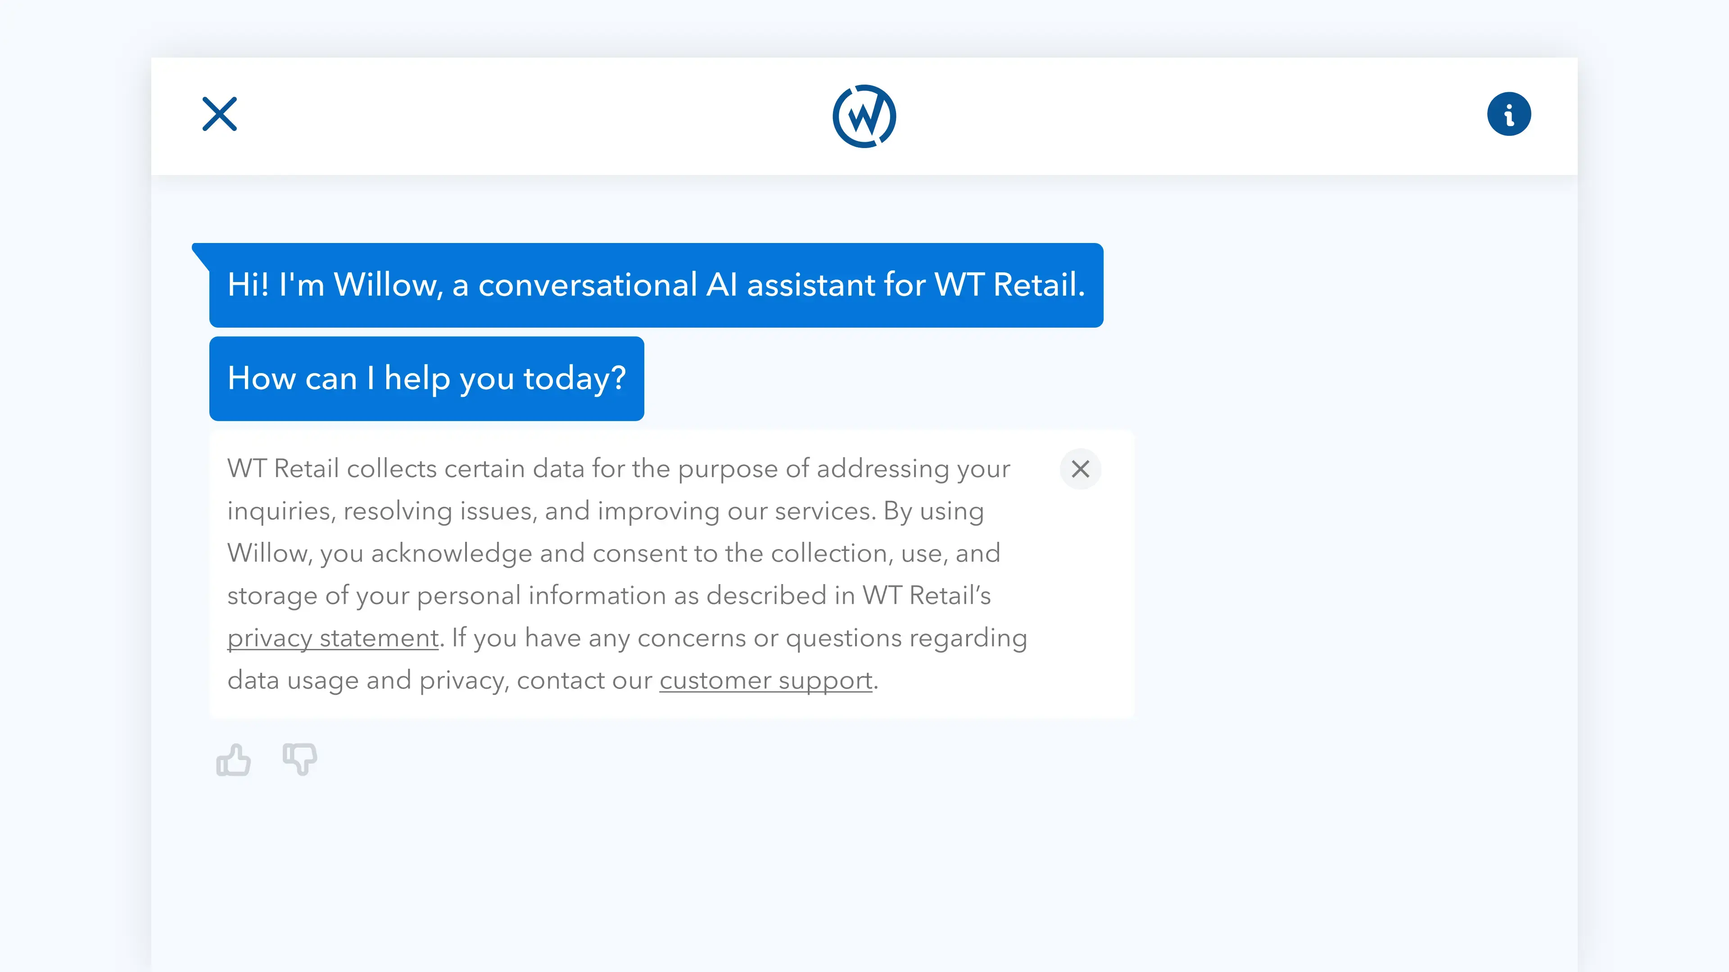Rate the message with thumbs down

[x=300, y=759]
